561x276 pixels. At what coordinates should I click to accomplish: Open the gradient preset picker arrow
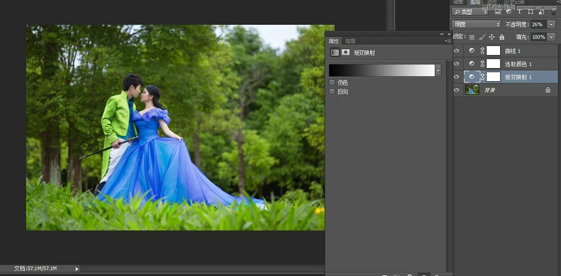point(438,70)
